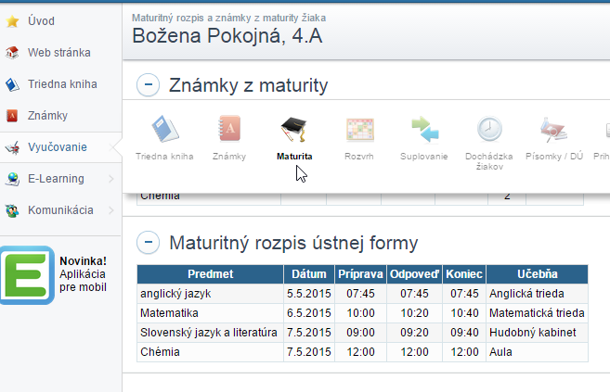
Task: Click the Web stránka house icon
Action: (x=12, y=53)
